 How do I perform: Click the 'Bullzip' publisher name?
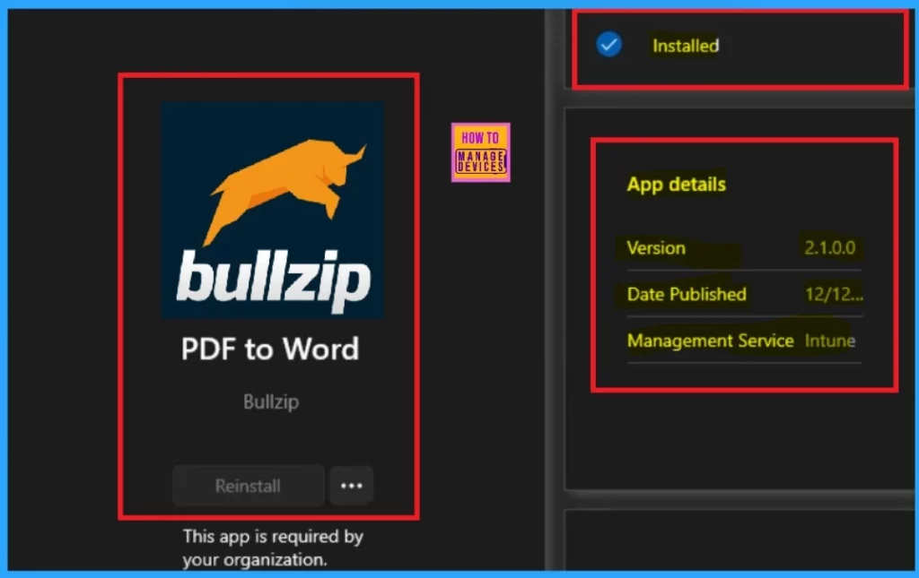pos(271,401)
